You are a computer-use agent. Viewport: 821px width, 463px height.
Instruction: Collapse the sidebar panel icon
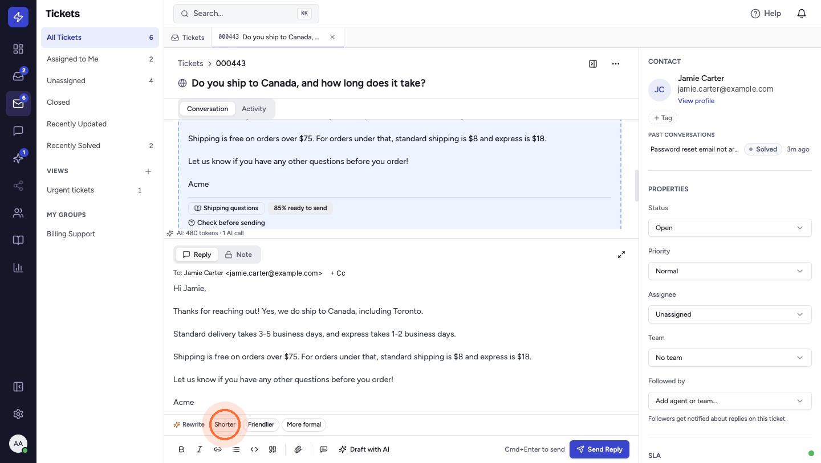point(18,387)
